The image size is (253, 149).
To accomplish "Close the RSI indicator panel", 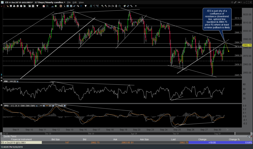I will (x=1, y=81).
